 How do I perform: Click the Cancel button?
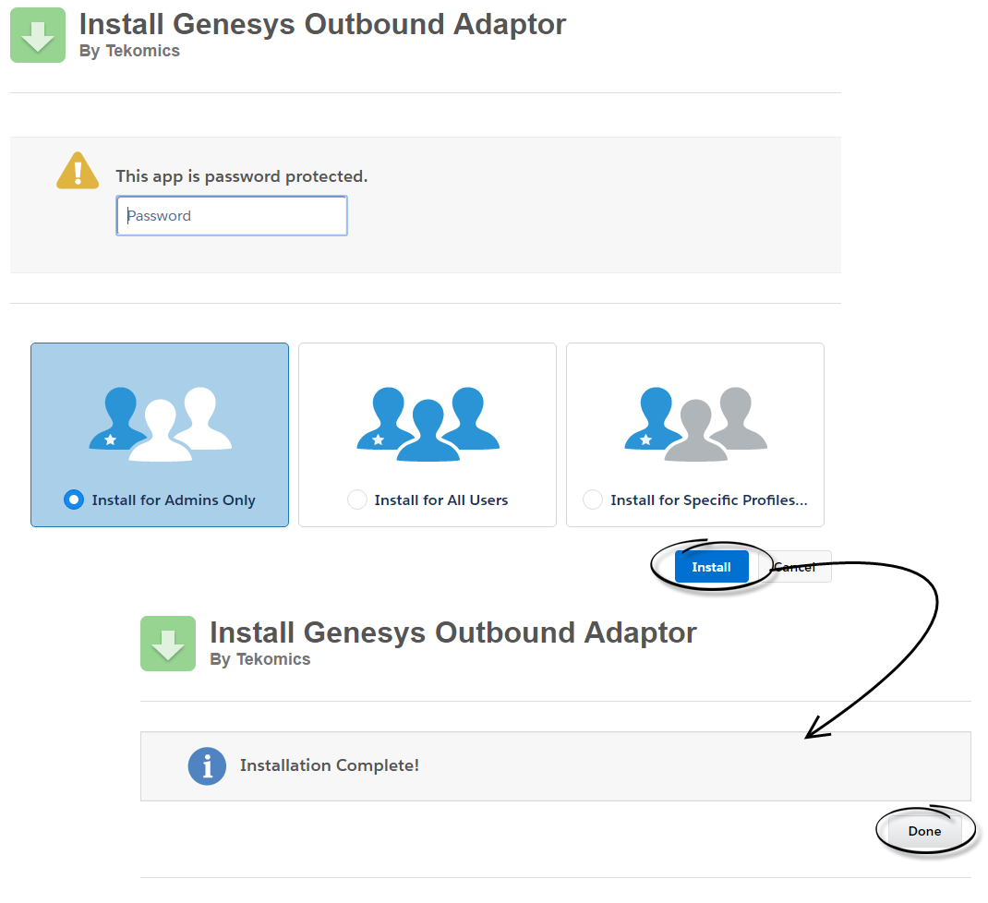tap(795, 567)
